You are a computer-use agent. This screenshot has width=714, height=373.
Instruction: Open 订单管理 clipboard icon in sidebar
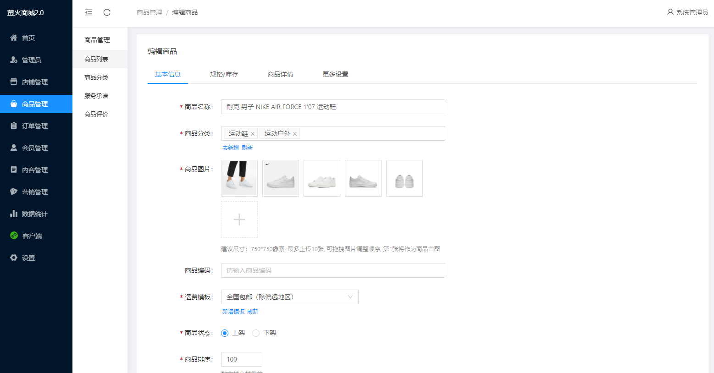(x=14, y=126)
